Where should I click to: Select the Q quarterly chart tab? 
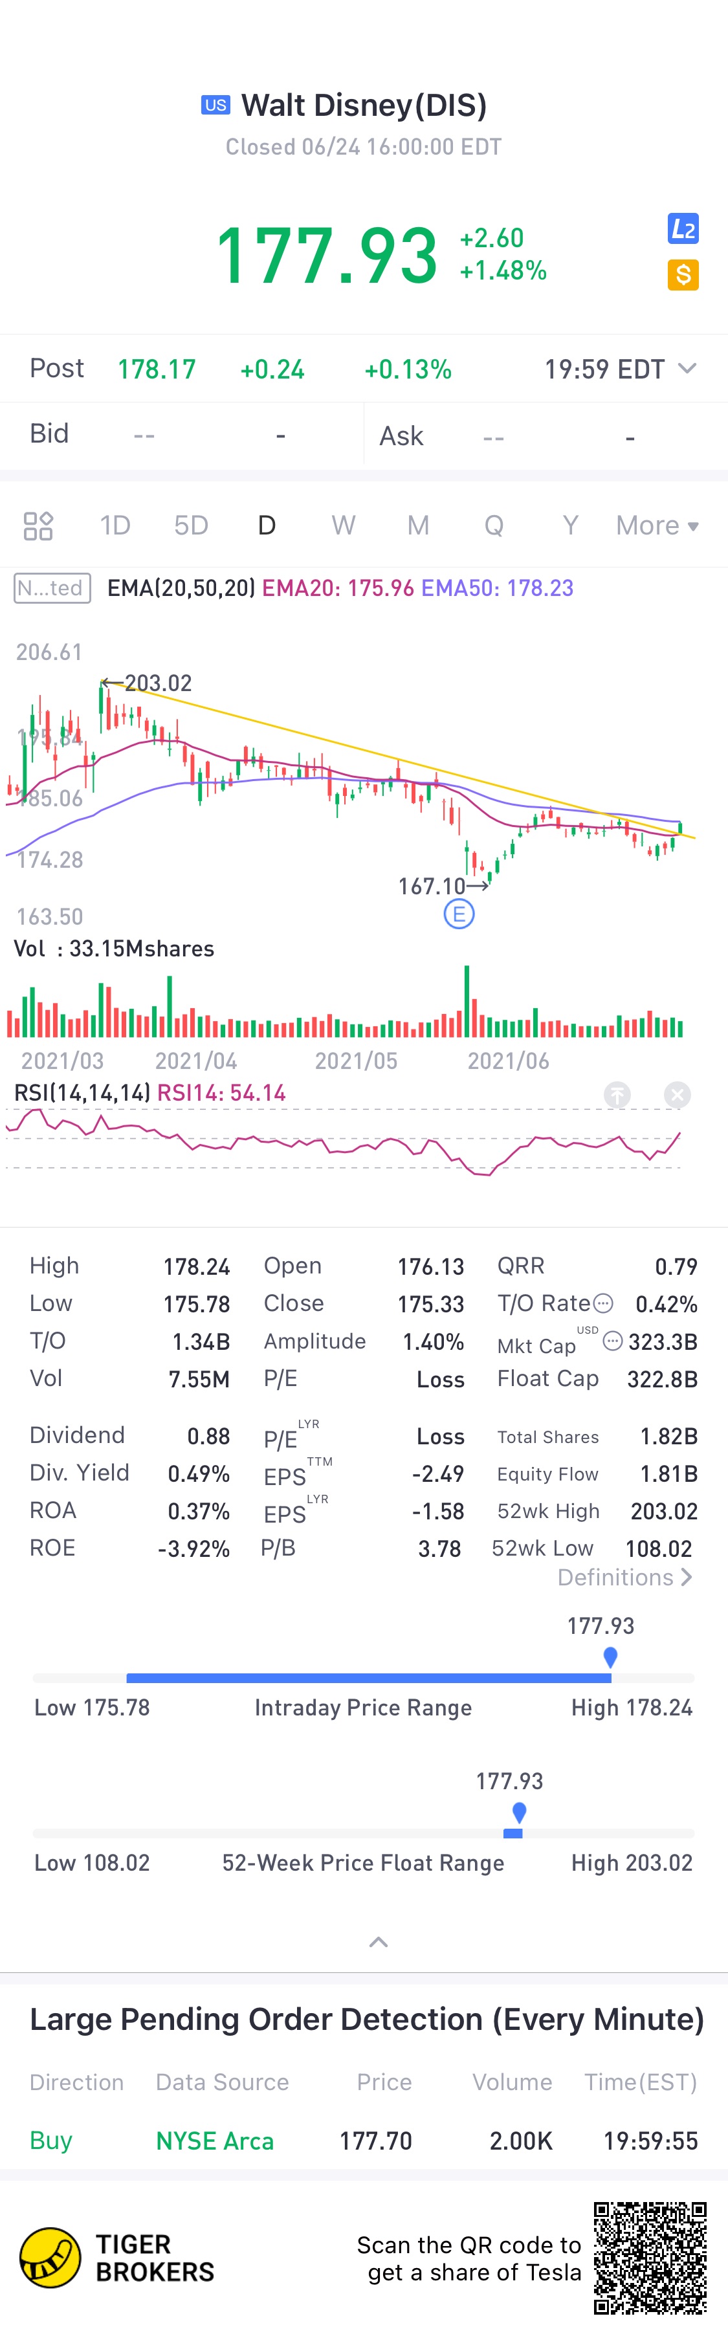(x=494, y=526)
